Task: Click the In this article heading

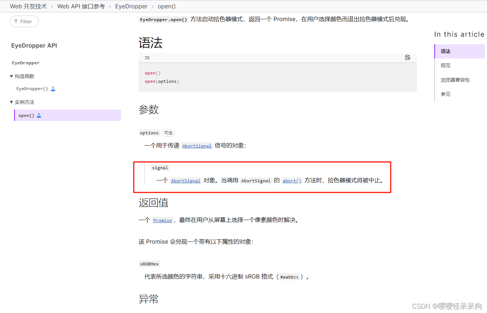Action: (459, 34)
